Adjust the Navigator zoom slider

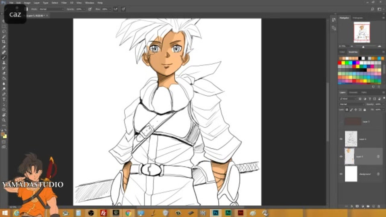point(363,47)
